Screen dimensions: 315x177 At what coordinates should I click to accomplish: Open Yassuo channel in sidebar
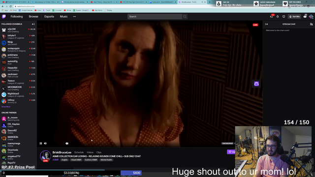[x=18, y=82]
